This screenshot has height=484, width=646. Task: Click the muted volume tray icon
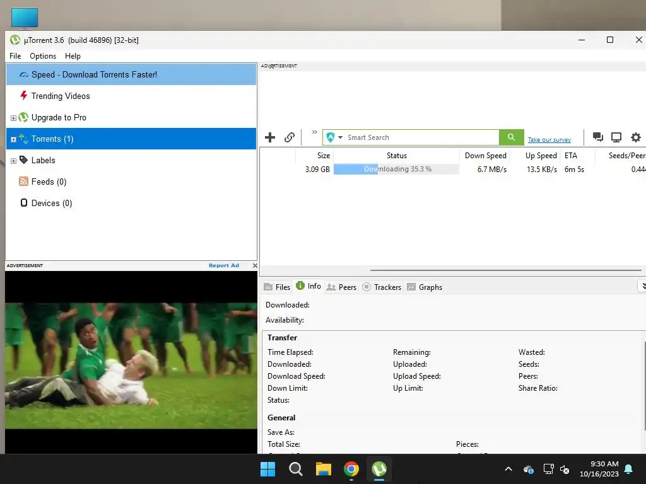pos(565,469)
